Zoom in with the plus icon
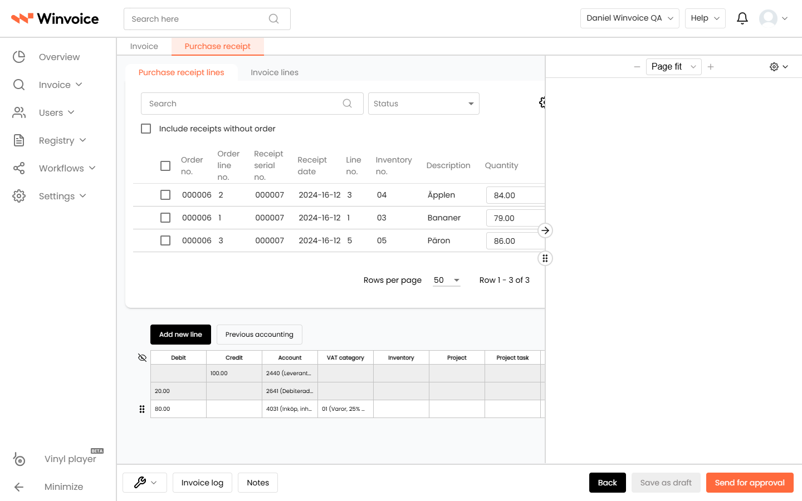Viewport: 802px width, 501px height. 711,67
